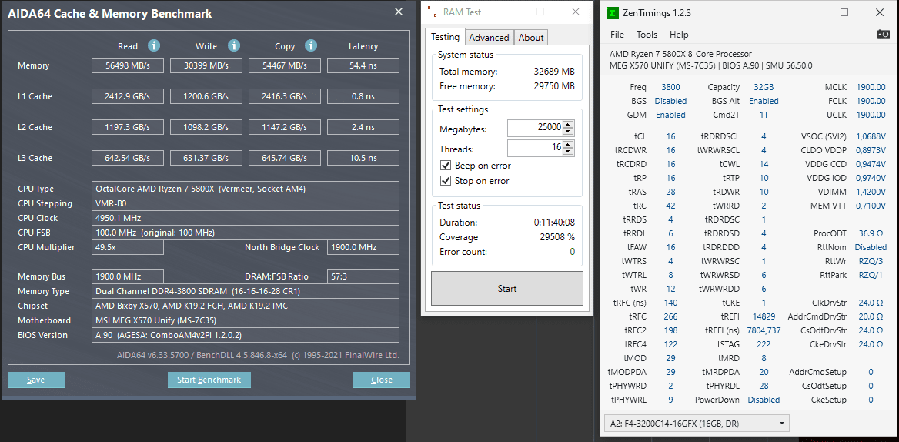Toggle the Stop on error checkbox
Screen dimensions: 899x442
tap(446, 181)
